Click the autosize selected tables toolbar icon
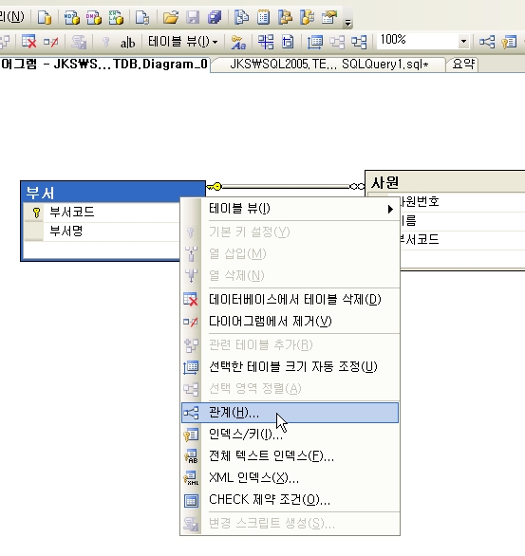This screenshot has width=525, height=556. point(314,42)
